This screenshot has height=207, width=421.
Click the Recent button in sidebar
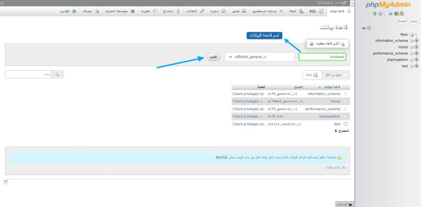414,21
